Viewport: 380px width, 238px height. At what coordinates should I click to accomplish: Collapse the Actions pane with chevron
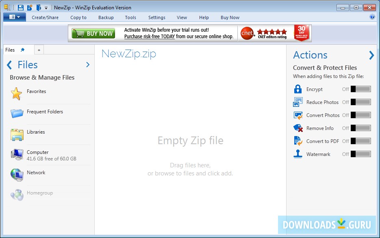[x=371, y=55]
